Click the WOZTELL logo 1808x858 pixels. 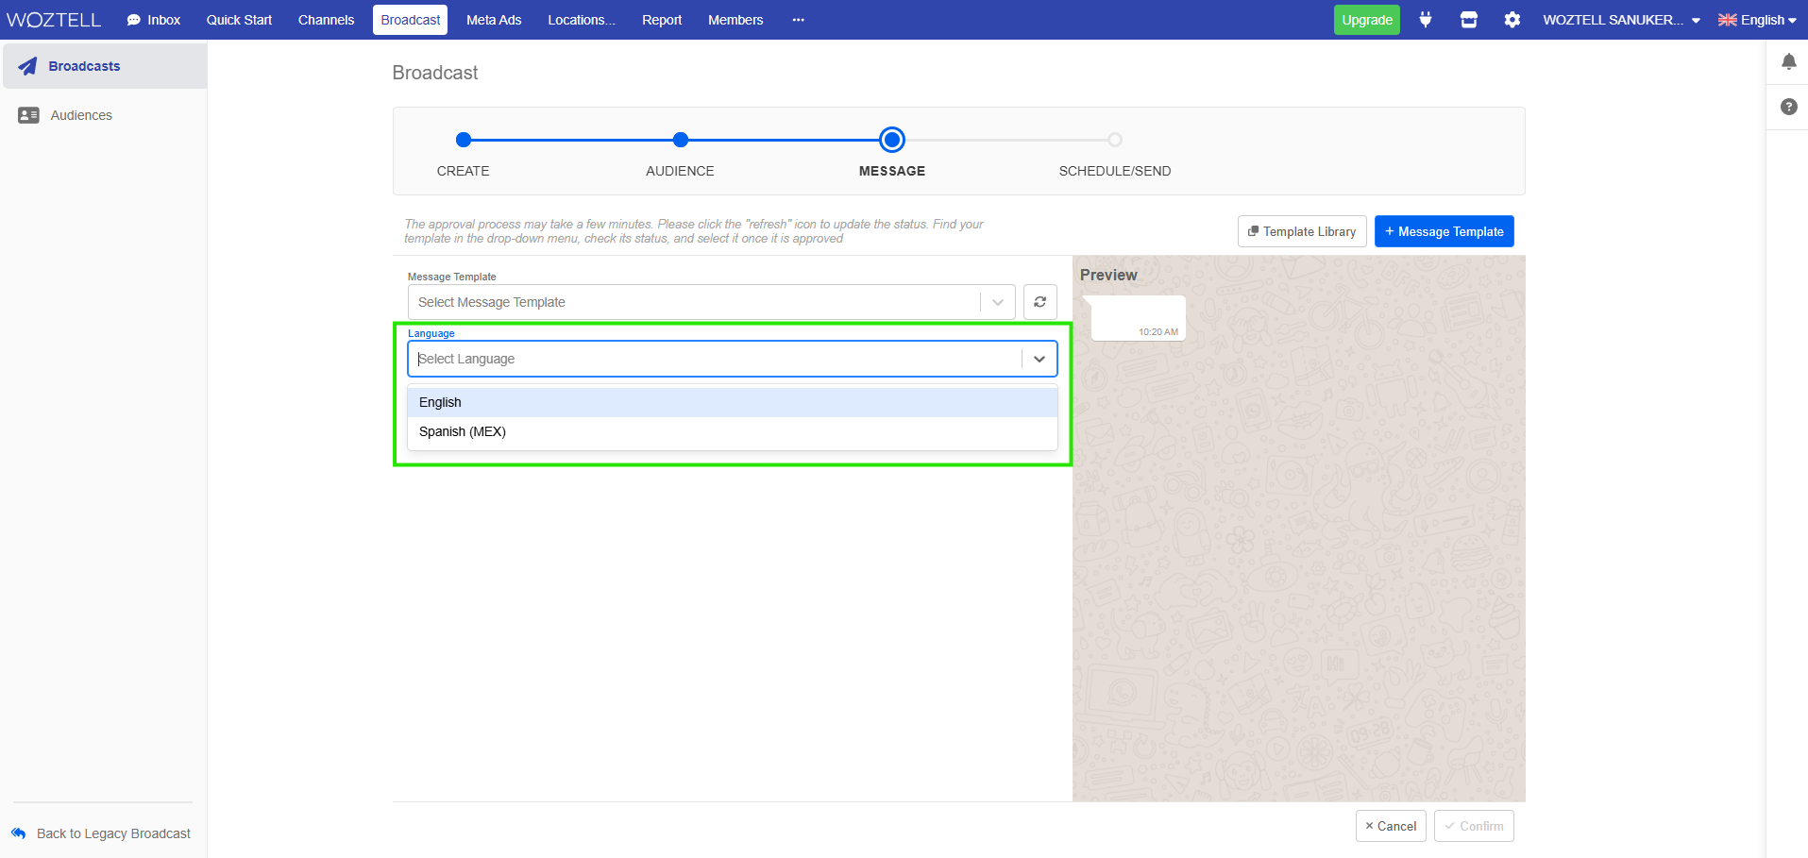(54, 19)
